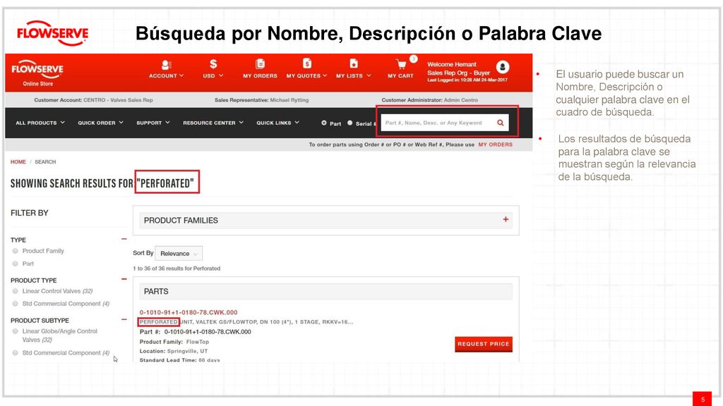723x406 pixels.
Task: Open the My Cart shopping cart icon
Action: (401, 64)
